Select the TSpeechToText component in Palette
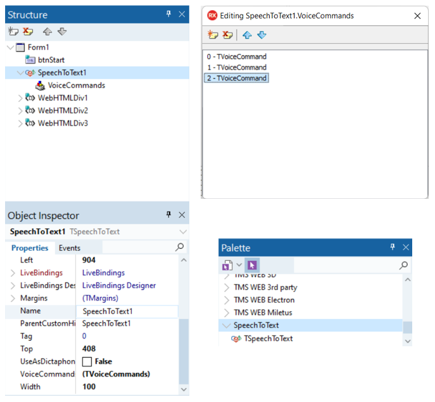Screen dimensions: 435x402 click(268, 339)
